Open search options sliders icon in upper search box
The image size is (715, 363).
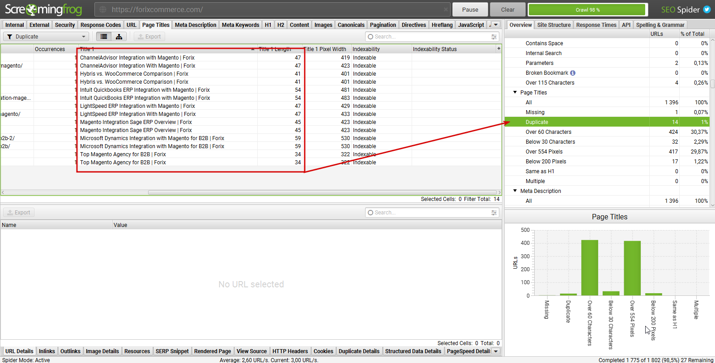494,37
